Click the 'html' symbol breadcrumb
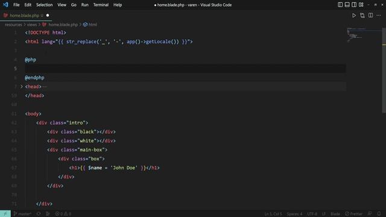386x217 pixels. 92,25
